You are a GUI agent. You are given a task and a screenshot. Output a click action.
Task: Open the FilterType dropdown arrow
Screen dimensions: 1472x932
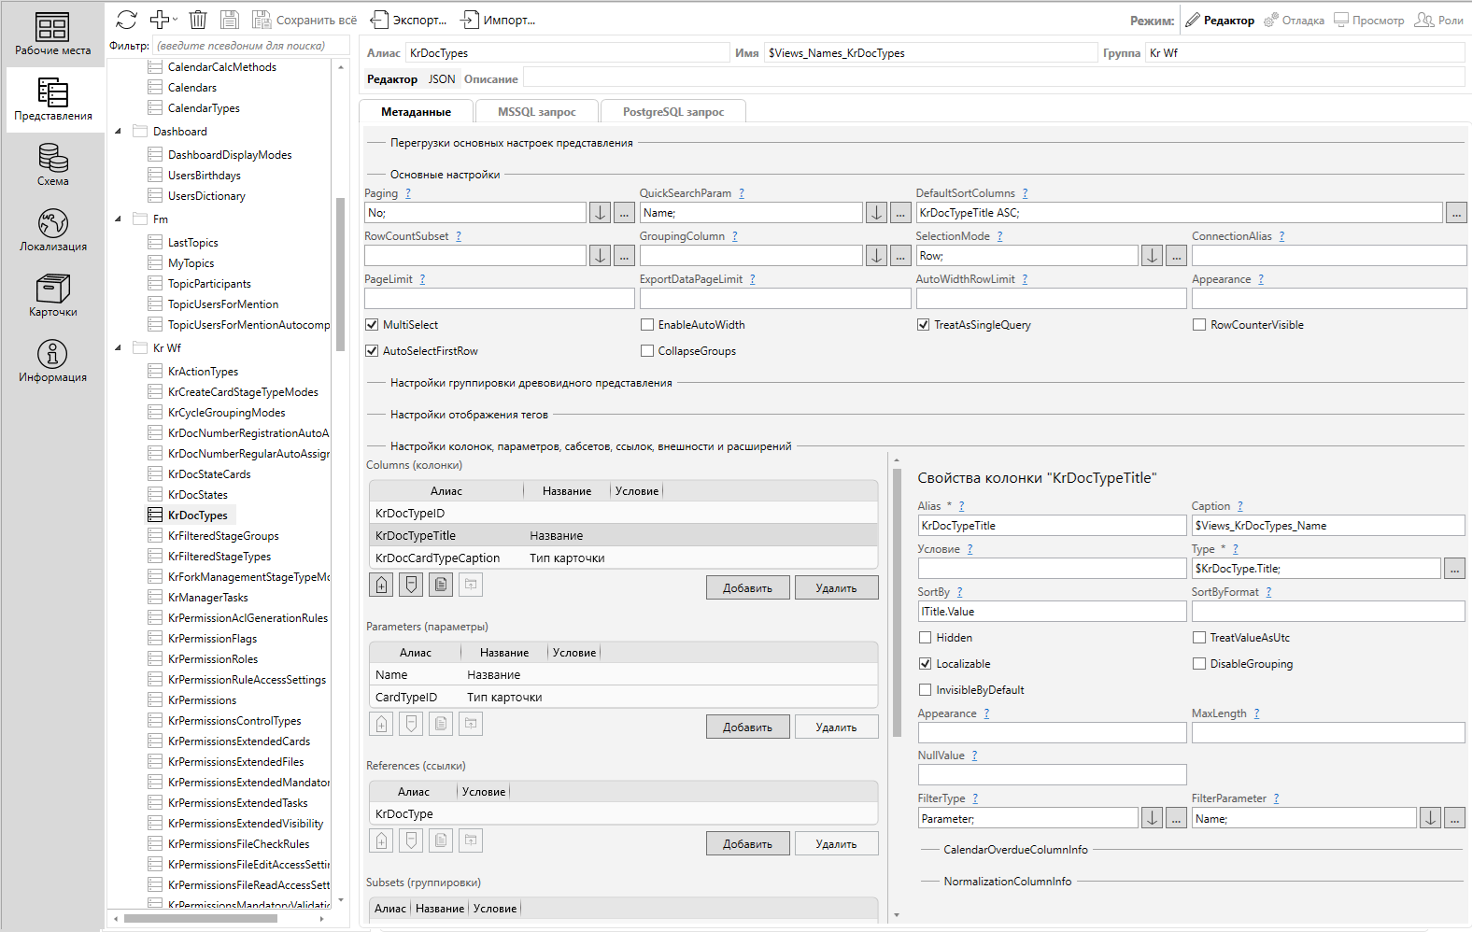pos(1152,819)
